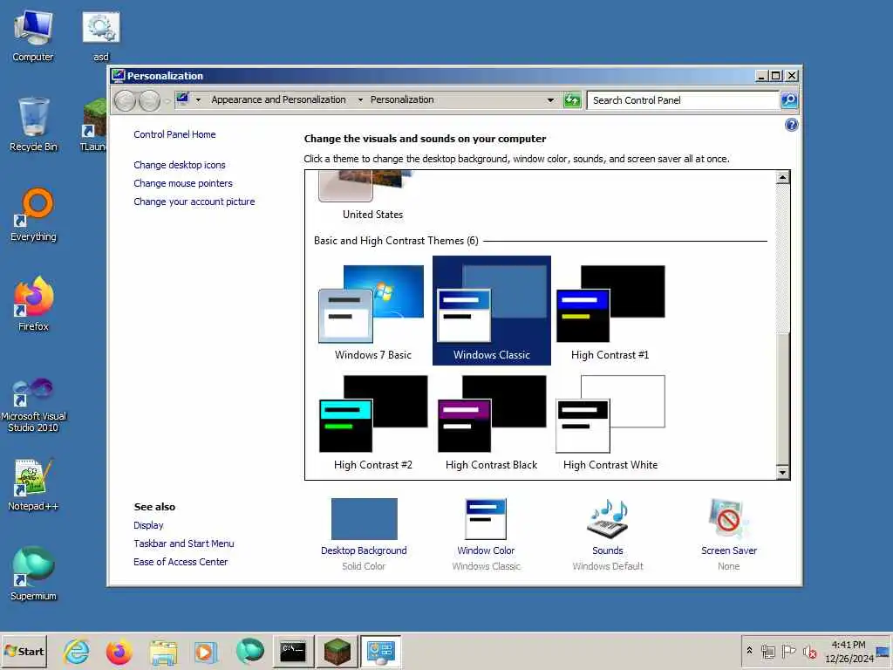Open the Action Center flag icon

(788, 651)
